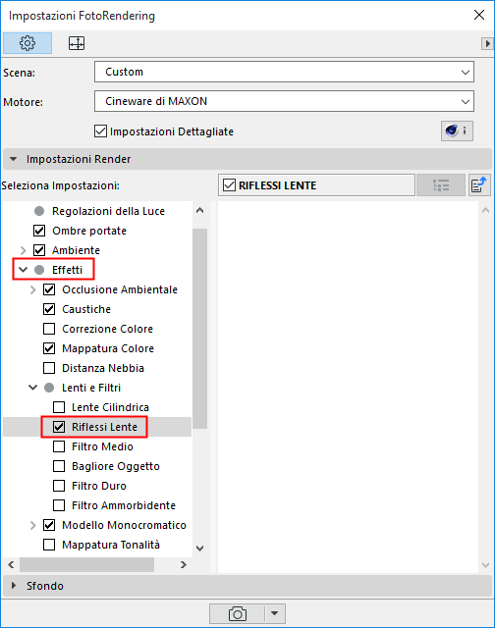Enable the Filtro Medio checkbox
Image resolution: width=495 pixels, height=628 pixels.
(59, 446)
